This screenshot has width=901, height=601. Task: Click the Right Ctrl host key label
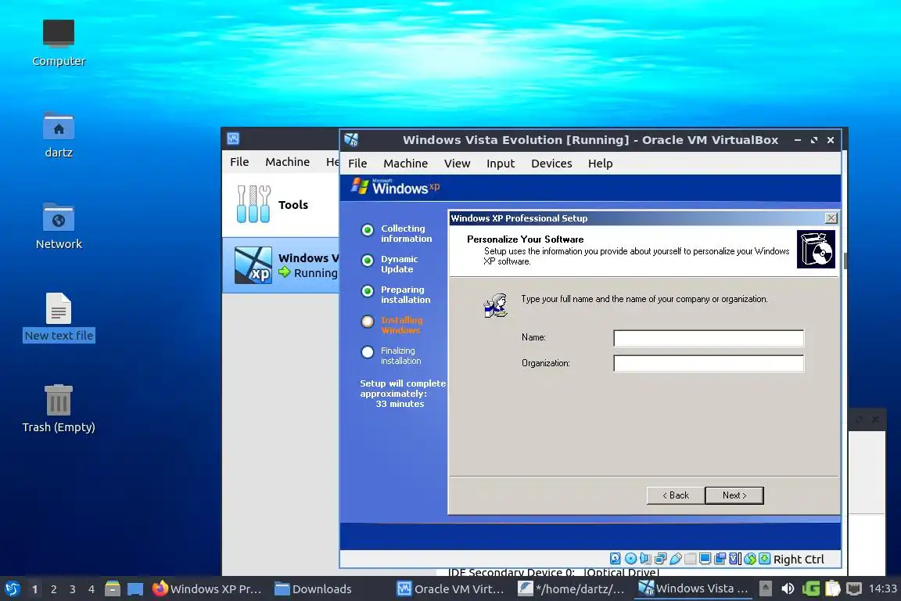click(798, 559)
